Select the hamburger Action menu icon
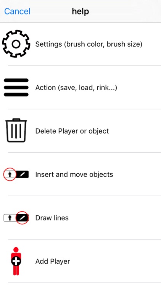This screenshot has height=287, width=161. coord(16,88)
